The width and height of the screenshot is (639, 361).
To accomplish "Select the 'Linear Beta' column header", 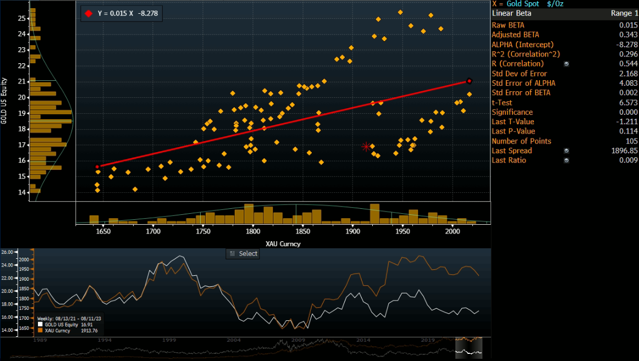I will [511, 13].
